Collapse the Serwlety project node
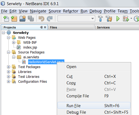Image resolution: width=139 pixels, height=115 pixels. click(x=4, y=33)
